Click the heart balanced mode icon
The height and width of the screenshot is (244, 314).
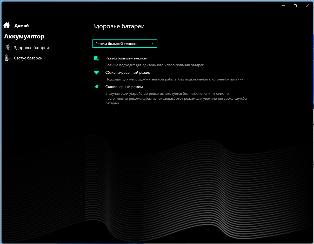[x=96, y=73]
